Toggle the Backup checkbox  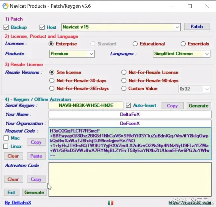(x=6, y=27)
